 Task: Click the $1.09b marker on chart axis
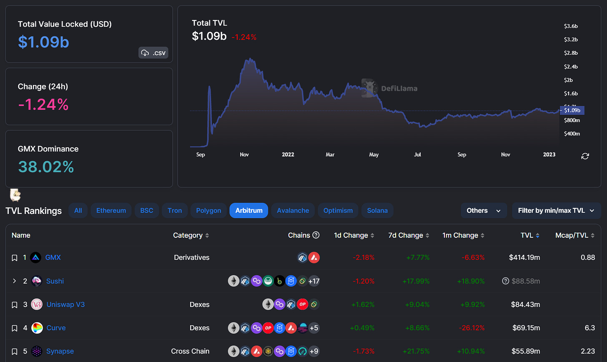tap(572, 111)
